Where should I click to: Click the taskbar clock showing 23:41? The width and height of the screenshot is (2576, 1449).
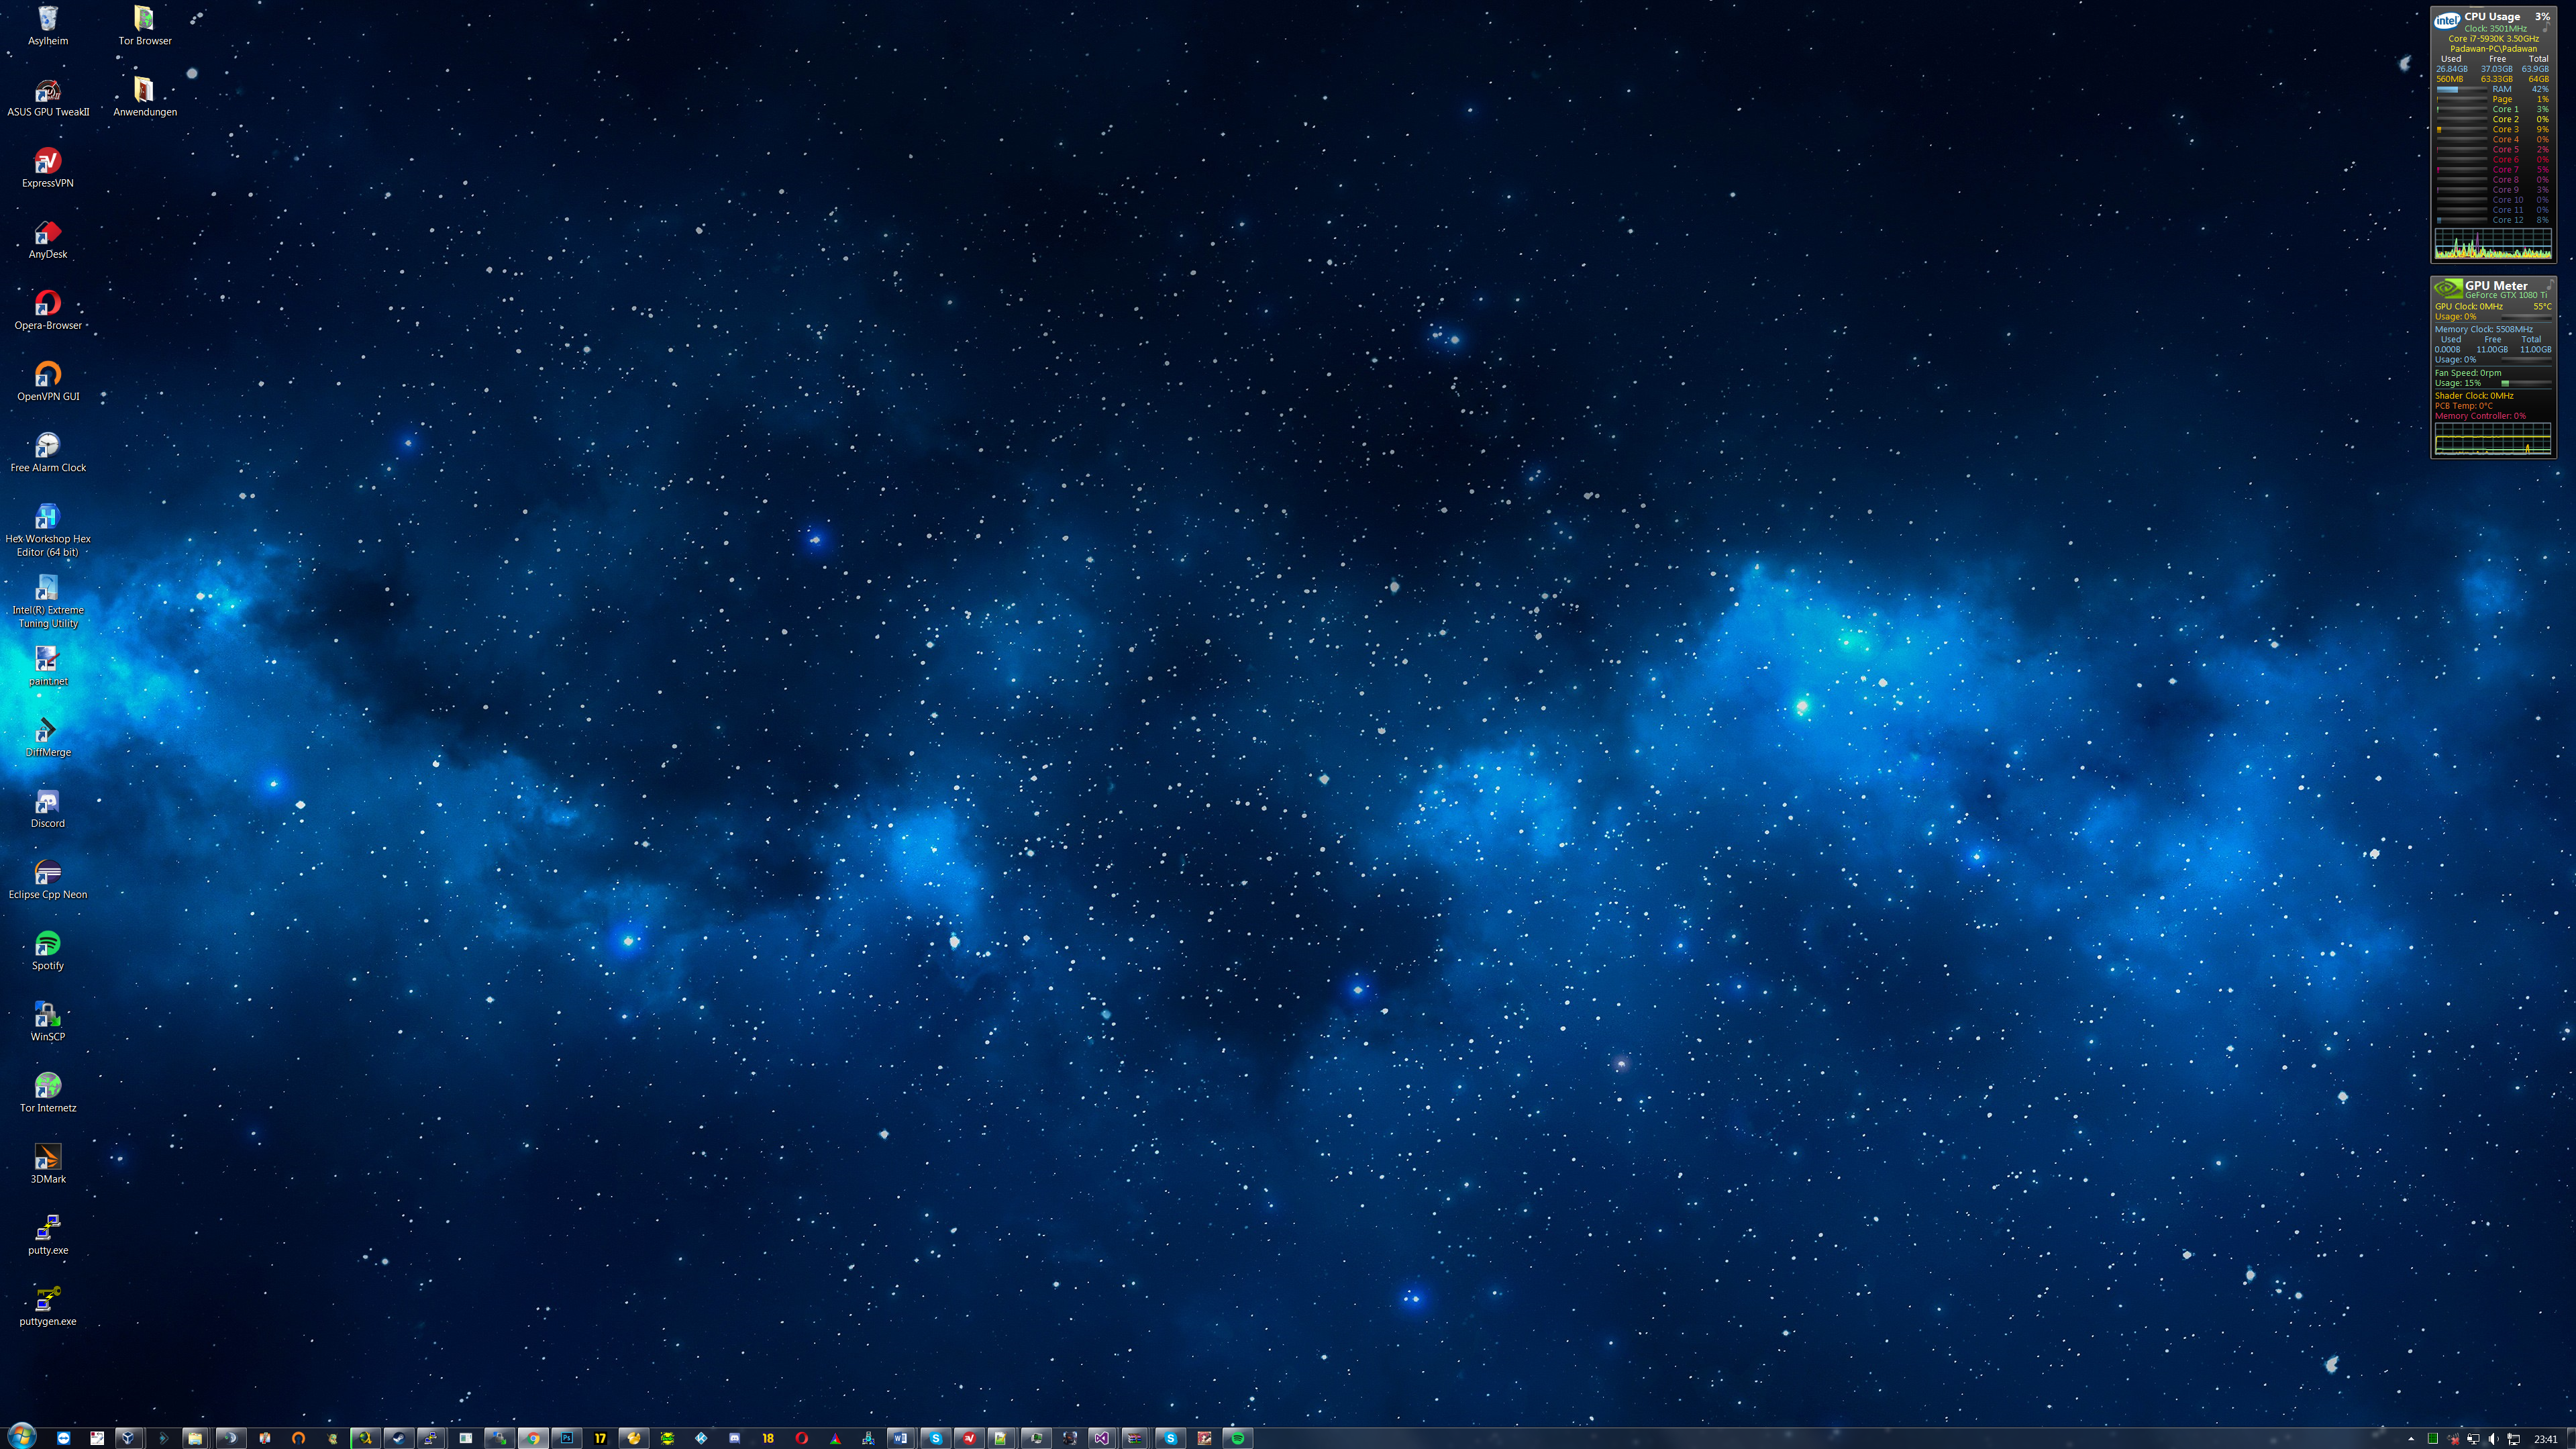(2546, 1439)
